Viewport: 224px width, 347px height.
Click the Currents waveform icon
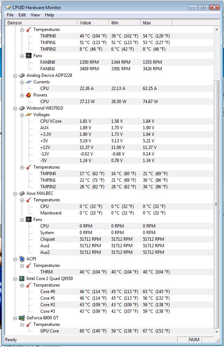point(29,82)
